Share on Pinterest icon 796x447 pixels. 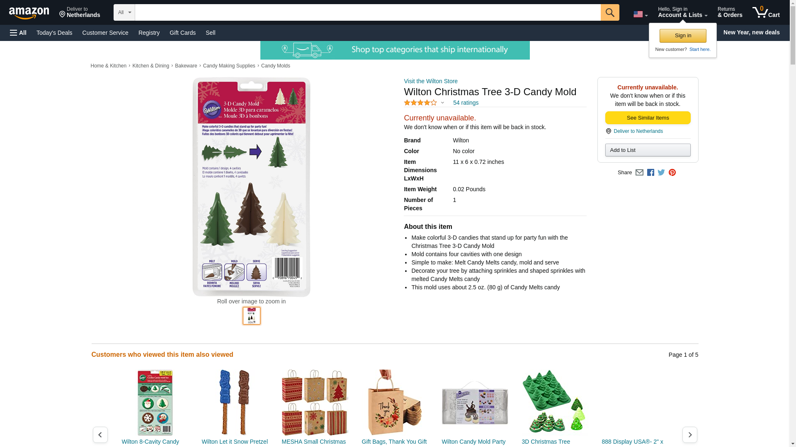672,173
